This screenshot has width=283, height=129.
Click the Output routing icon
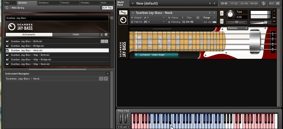coord(132,18)
